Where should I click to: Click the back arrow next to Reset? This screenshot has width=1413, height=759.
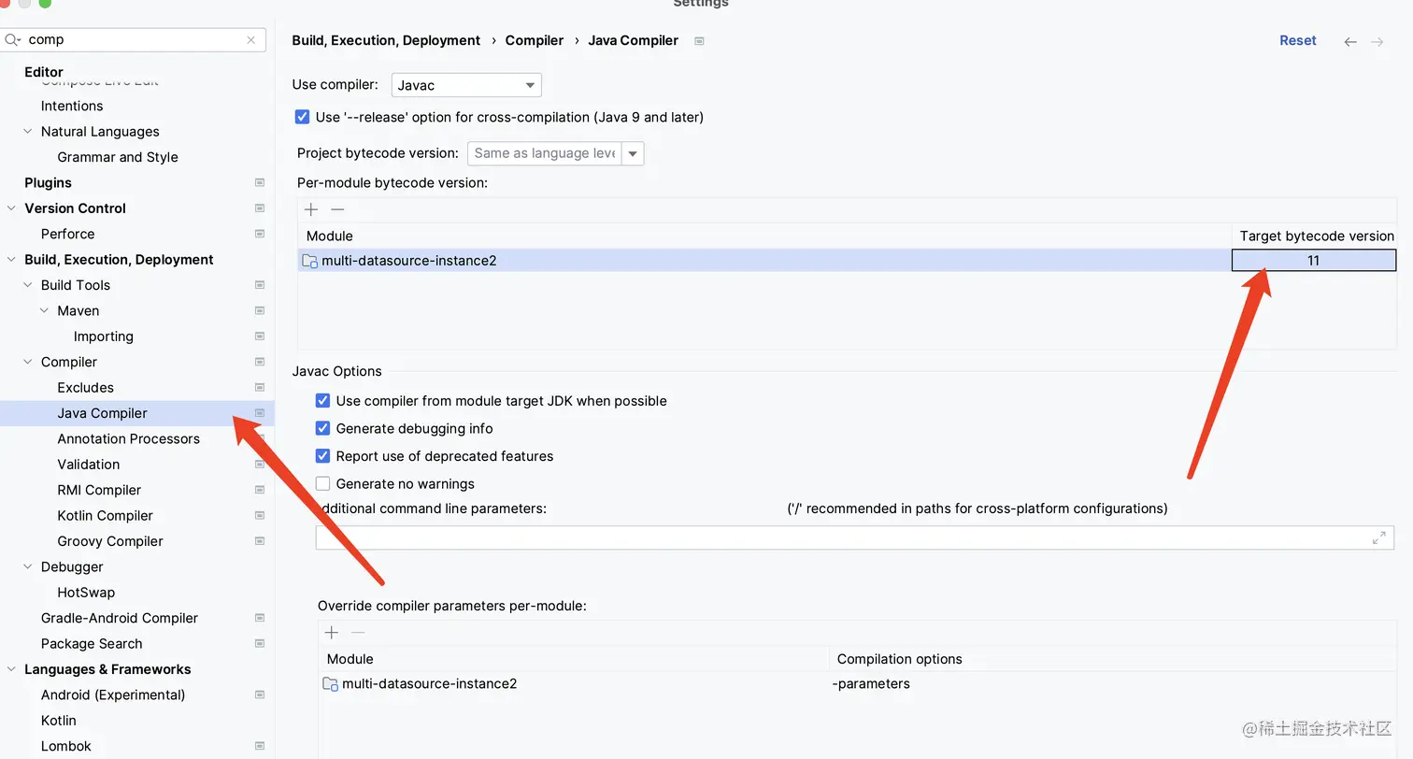coord(1349,41)
